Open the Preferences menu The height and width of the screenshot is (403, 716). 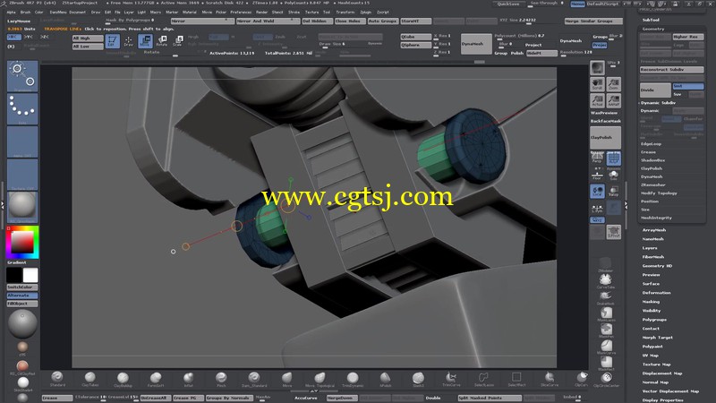click(241, 13)
